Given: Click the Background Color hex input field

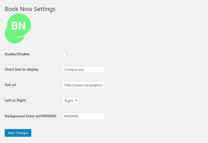Looking at the screenshot, I should 84,116.
